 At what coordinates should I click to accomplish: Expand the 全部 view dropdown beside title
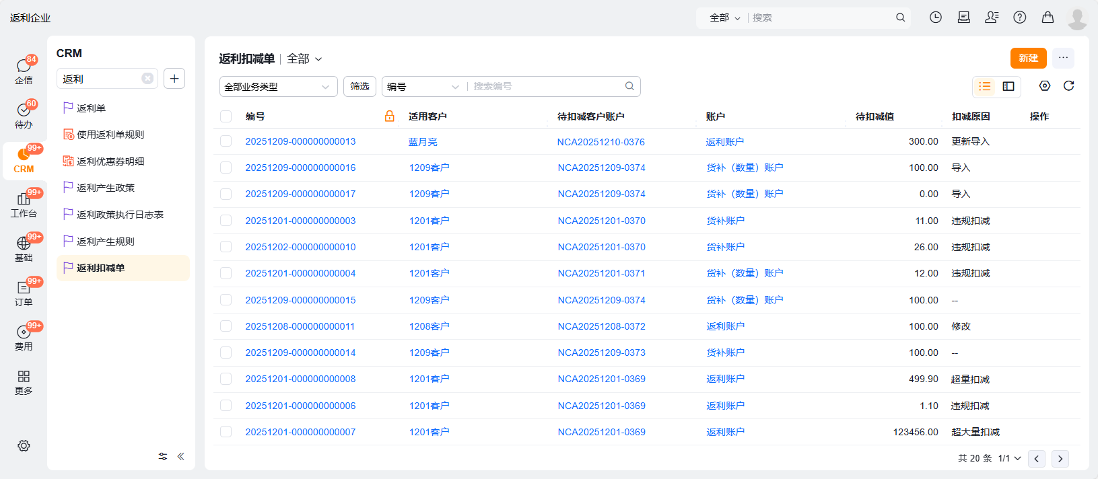(304, 59)
